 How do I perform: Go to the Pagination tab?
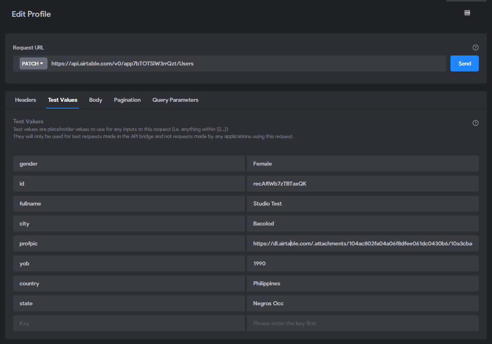click(127, 100)
